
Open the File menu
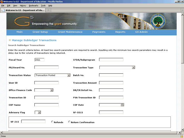click(x=3, y=6)
